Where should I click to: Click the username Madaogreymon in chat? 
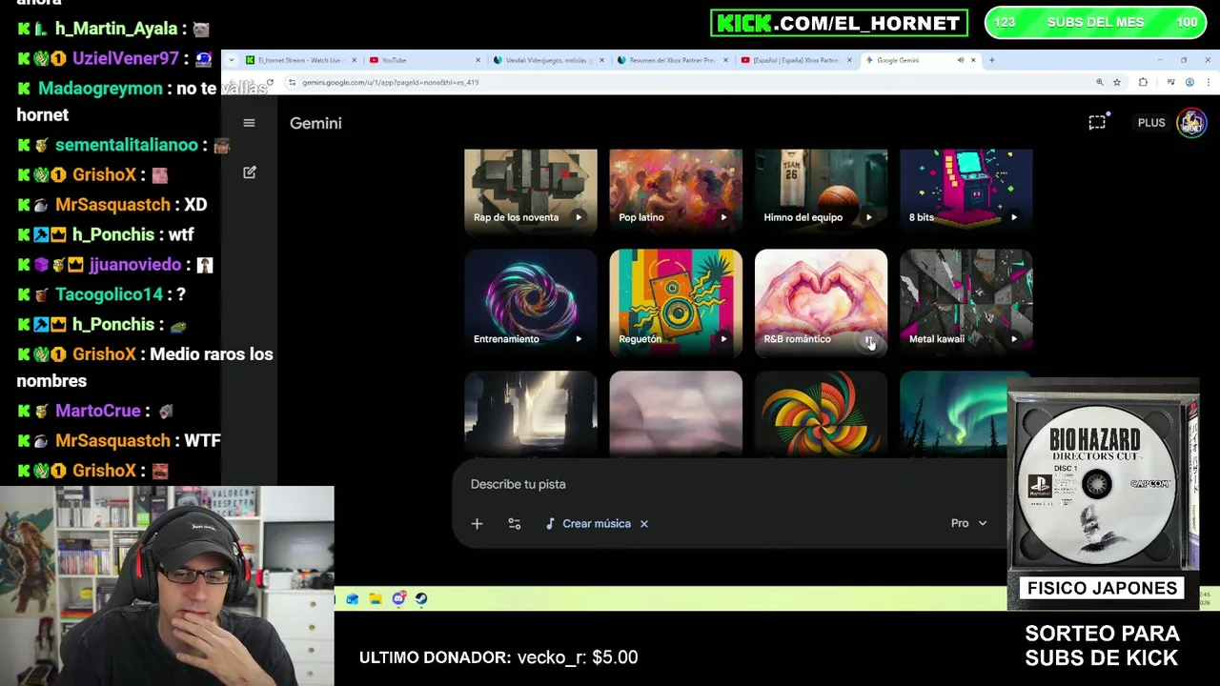click(100, 88)
